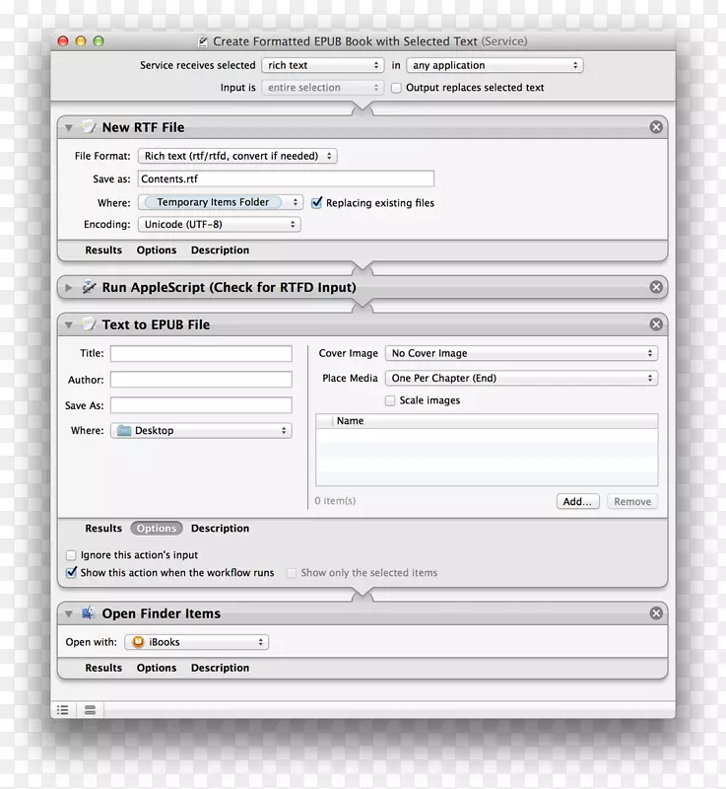Remove the Run AppleScript action
The image size is (726, 789).
point(656,287)
